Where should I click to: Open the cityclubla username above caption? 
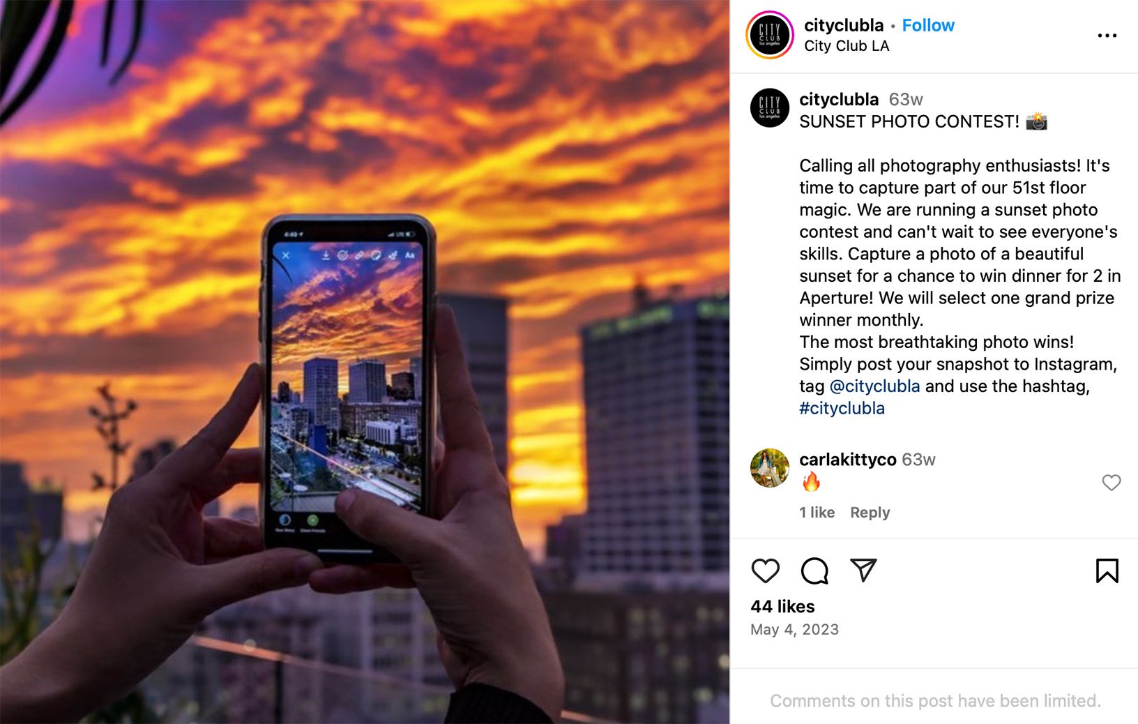(839, 100)
